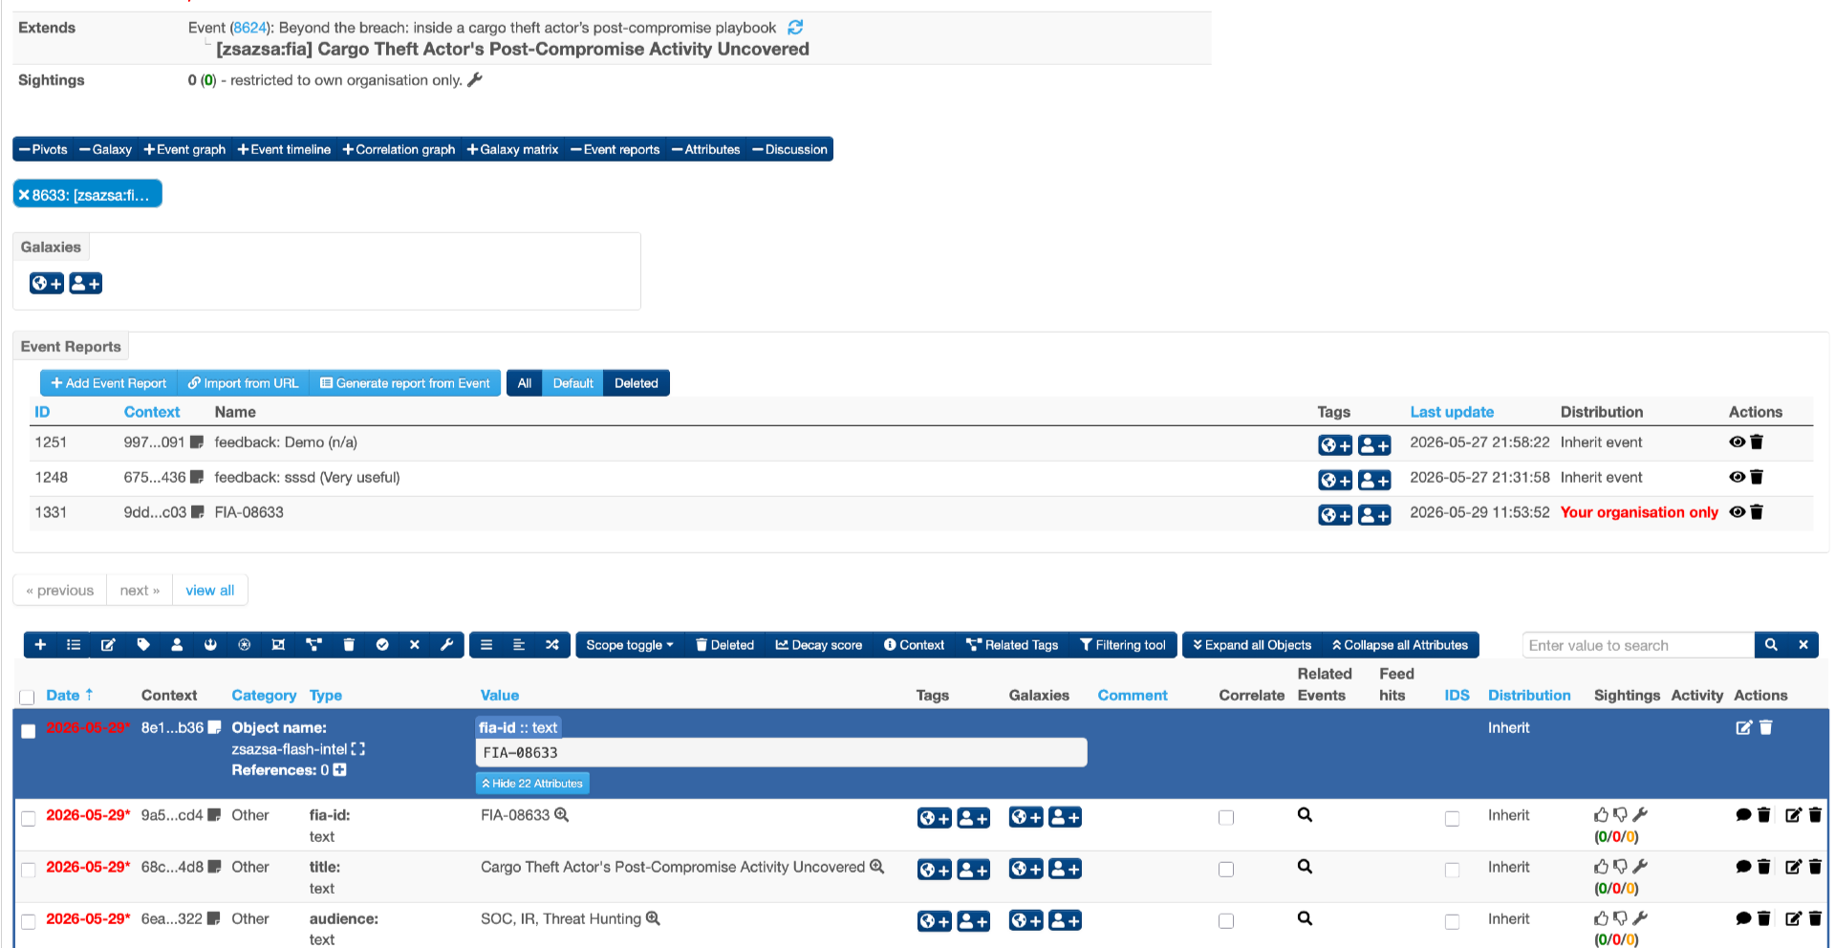The height and width of the screenshot is (948, 1835).
Task: Click the add object list icon in attribute toolbar
Action: tap(74, 645)
